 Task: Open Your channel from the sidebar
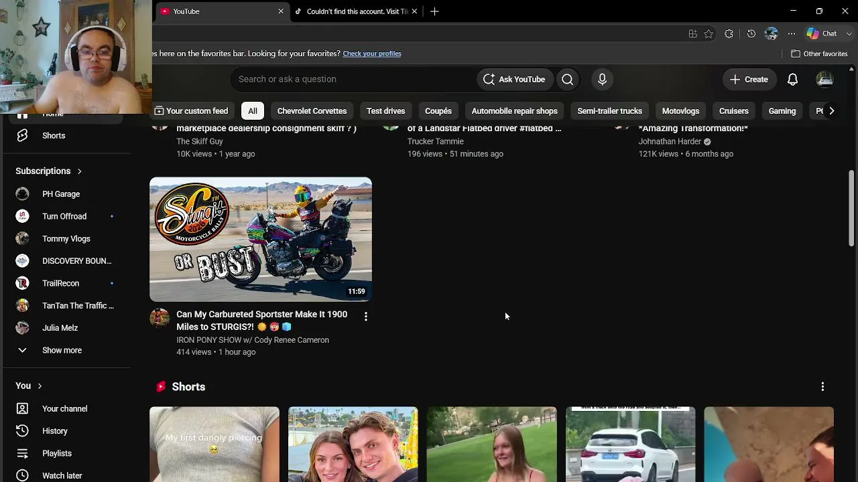pos(65,408)
